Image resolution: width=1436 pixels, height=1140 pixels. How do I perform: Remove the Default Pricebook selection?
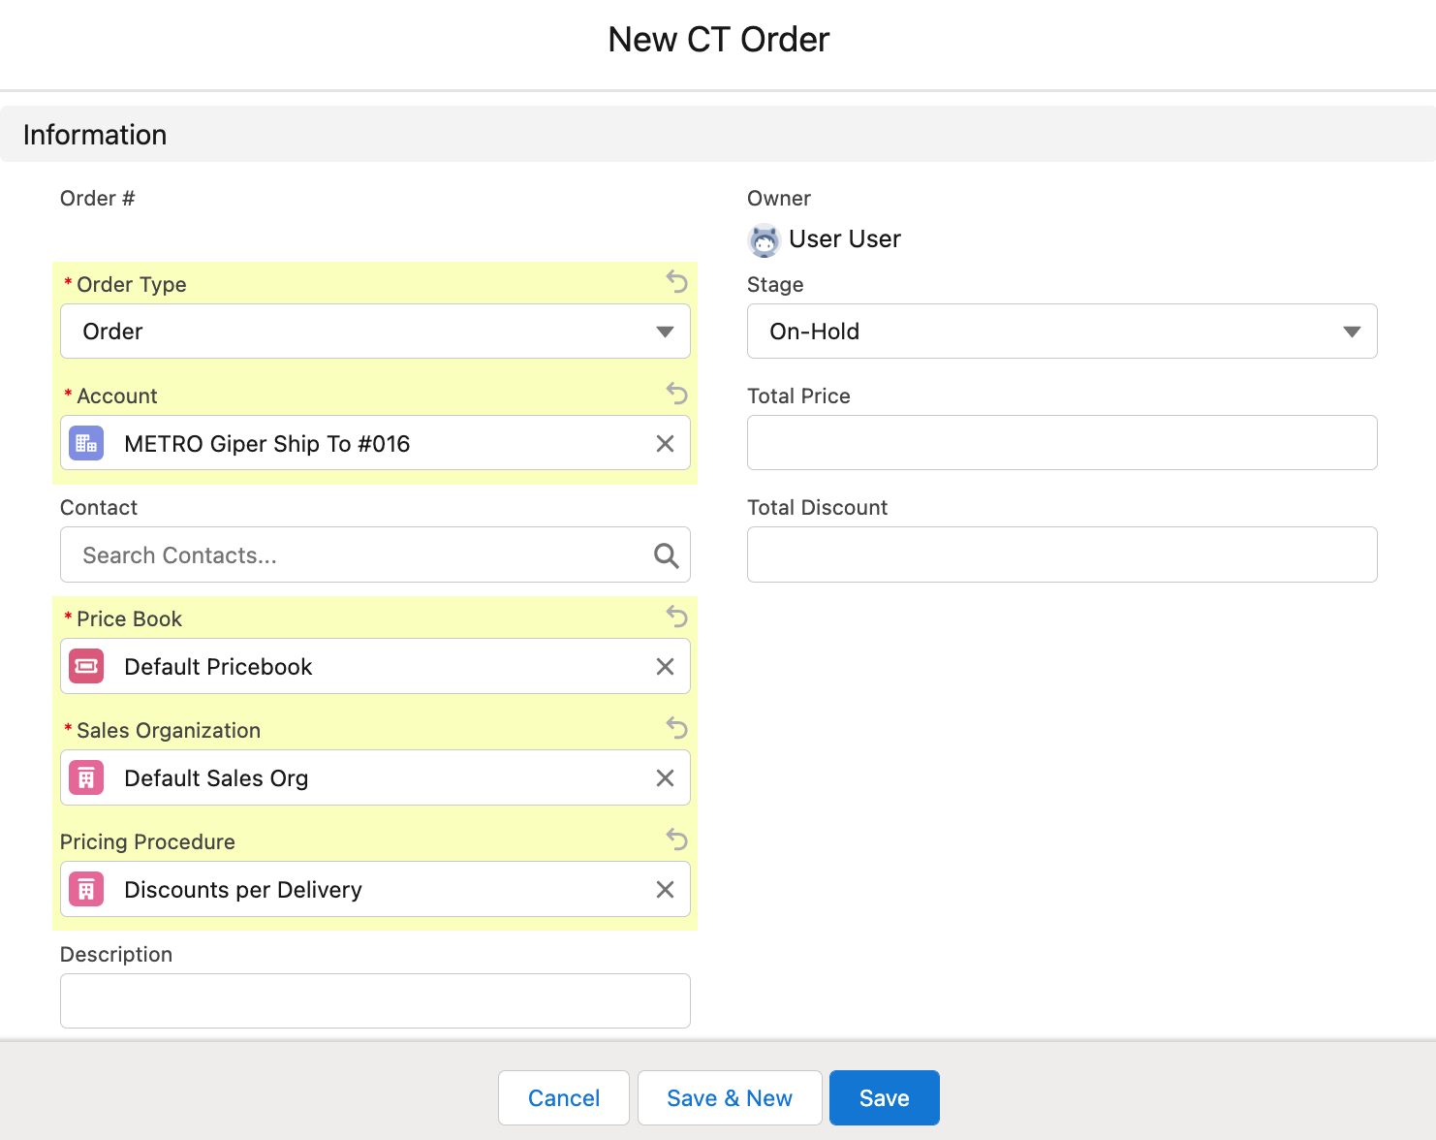point(665,667)
